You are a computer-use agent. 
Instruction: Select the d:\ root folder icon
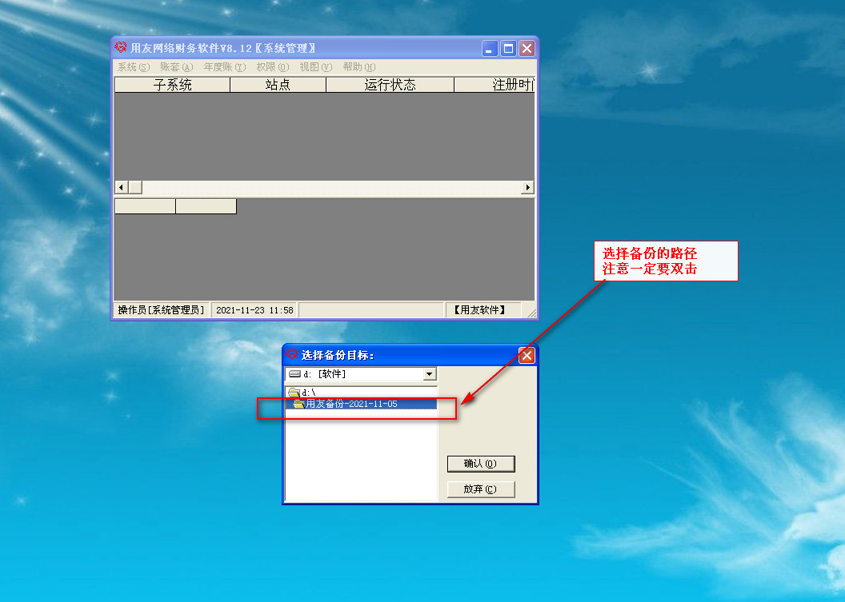[294, 393]
